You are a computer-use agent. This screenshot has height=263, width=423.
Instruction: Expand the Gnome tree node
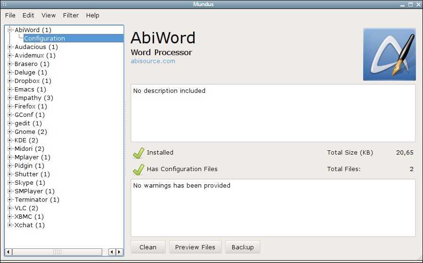[x=10, y=132]
